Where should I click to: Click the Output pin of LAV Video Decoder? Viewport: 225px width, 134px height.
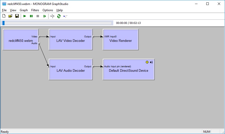(x=93, y=37)
